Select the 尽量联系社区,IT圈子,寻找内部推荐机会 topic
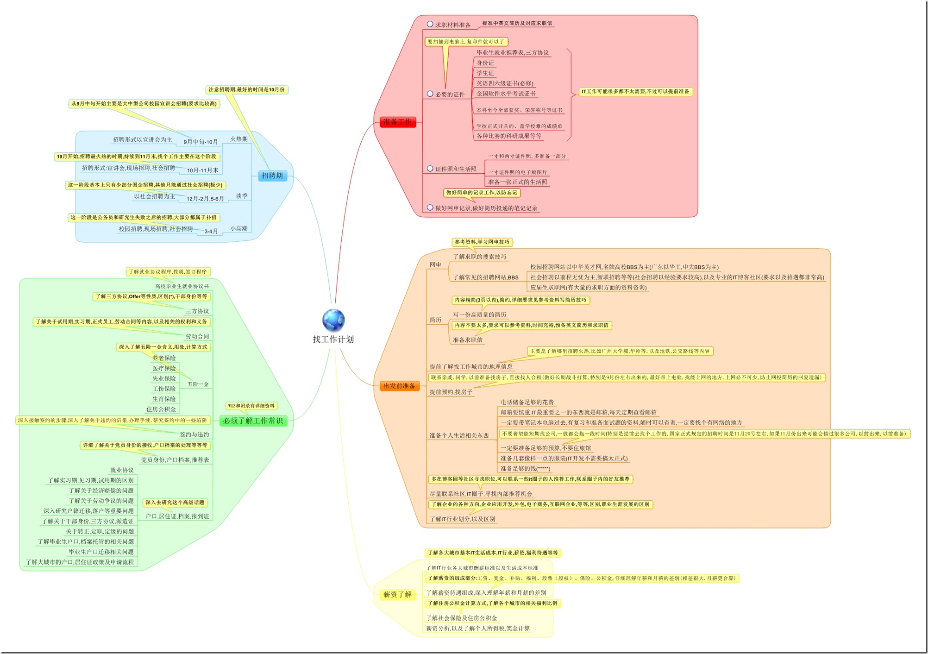This screenshot has height=654, width=928. point(481,494)
